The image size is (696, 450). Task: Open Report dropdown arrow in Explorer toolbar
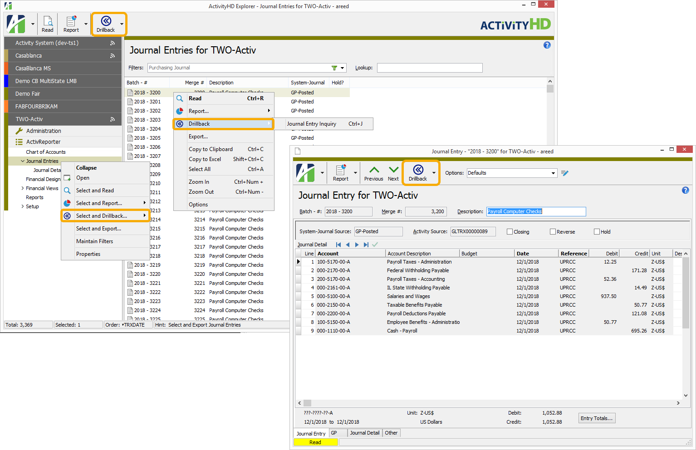point(86,24)
